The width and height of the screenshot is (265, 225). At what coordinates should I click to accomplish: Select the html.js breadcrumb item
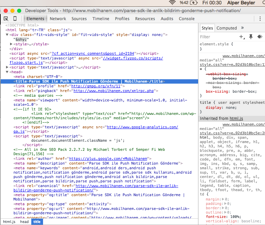click(9, 222)
